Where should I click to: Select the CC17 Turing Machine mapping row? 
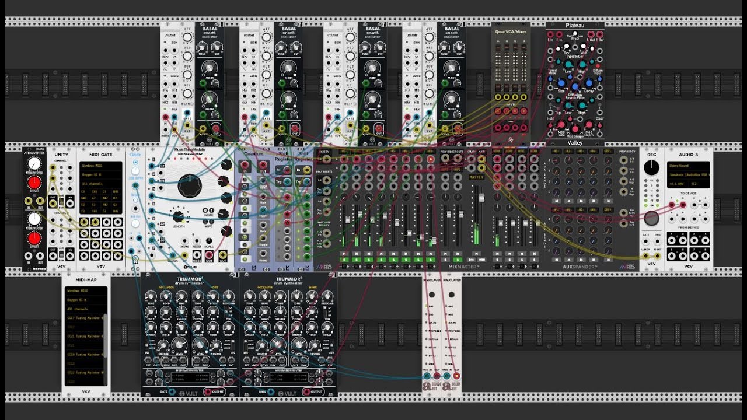click(85, 318)
